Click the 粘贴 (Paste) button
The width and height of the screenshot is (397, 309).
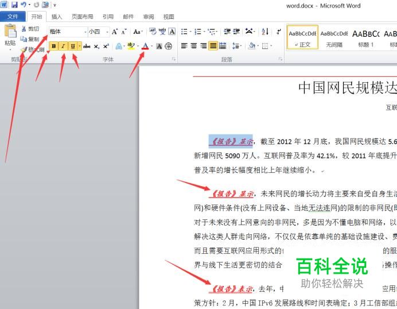pyautogui.click(x=10, y=36)
